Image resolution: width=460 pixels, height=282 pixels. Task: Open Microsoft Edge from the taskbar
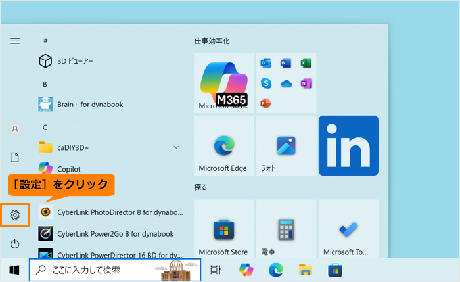276,270
